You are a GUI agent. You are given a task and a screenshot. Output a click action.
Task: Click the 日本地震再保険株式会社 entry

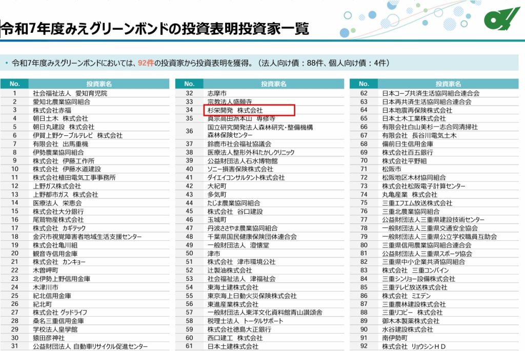tap(417, 110)
